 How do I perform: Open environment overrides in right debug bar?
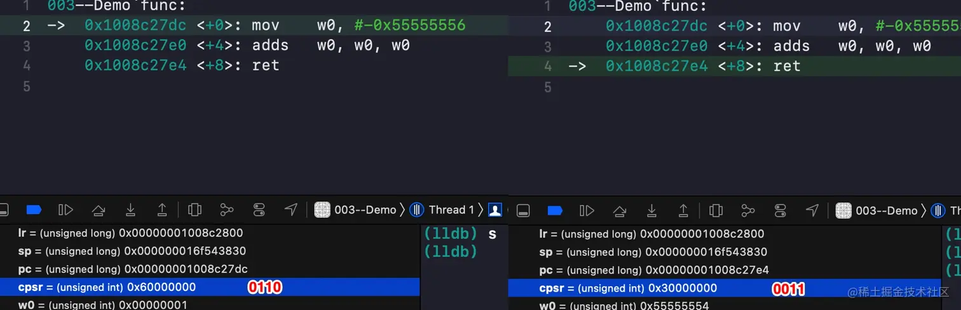780,210
